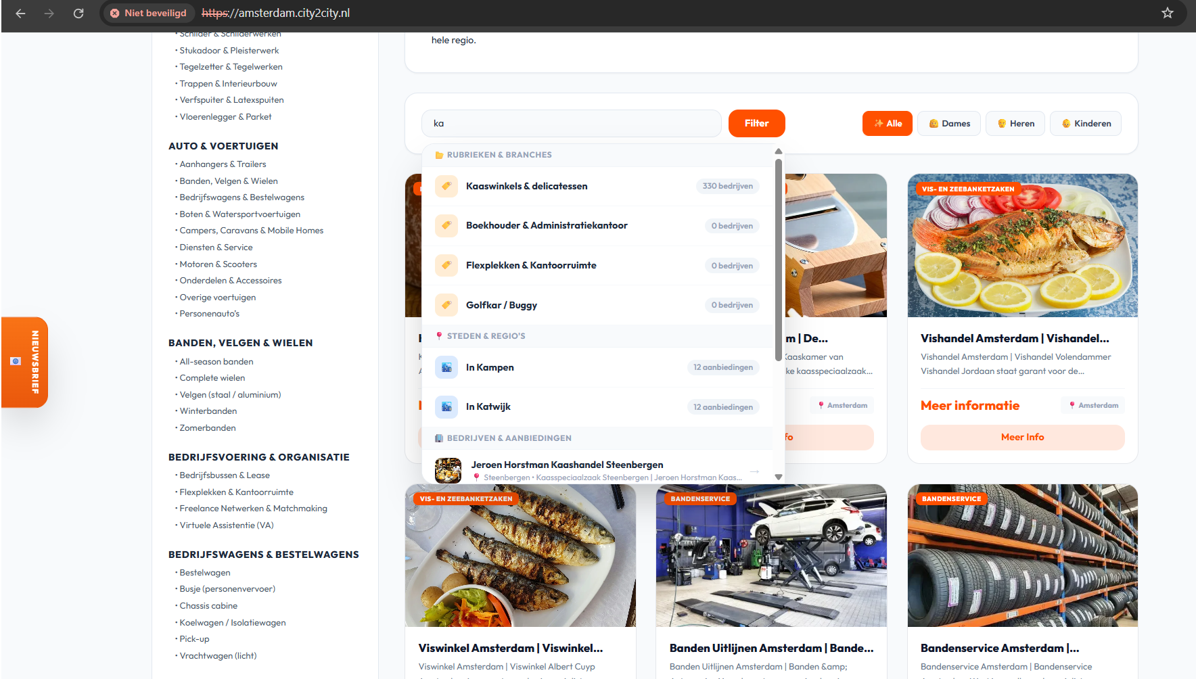Open the AUTO & VOERTUIGEN category heading
This screenshot has width=1196, height=679.
point(223,146)
